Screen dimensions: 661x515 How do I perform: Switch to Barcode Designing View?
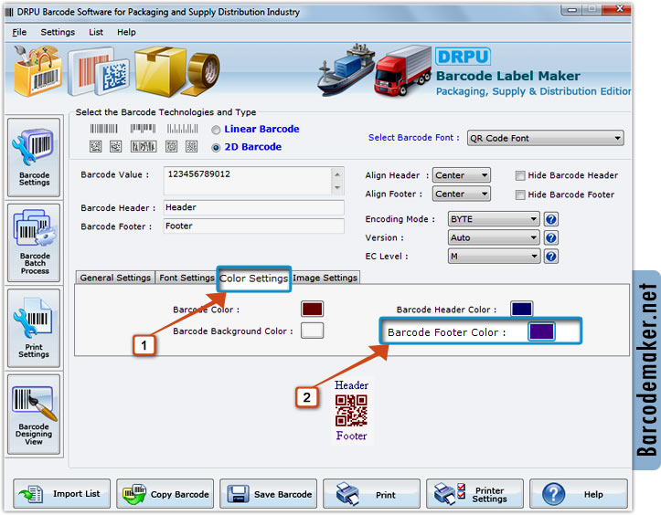click(x=34, y=415)
